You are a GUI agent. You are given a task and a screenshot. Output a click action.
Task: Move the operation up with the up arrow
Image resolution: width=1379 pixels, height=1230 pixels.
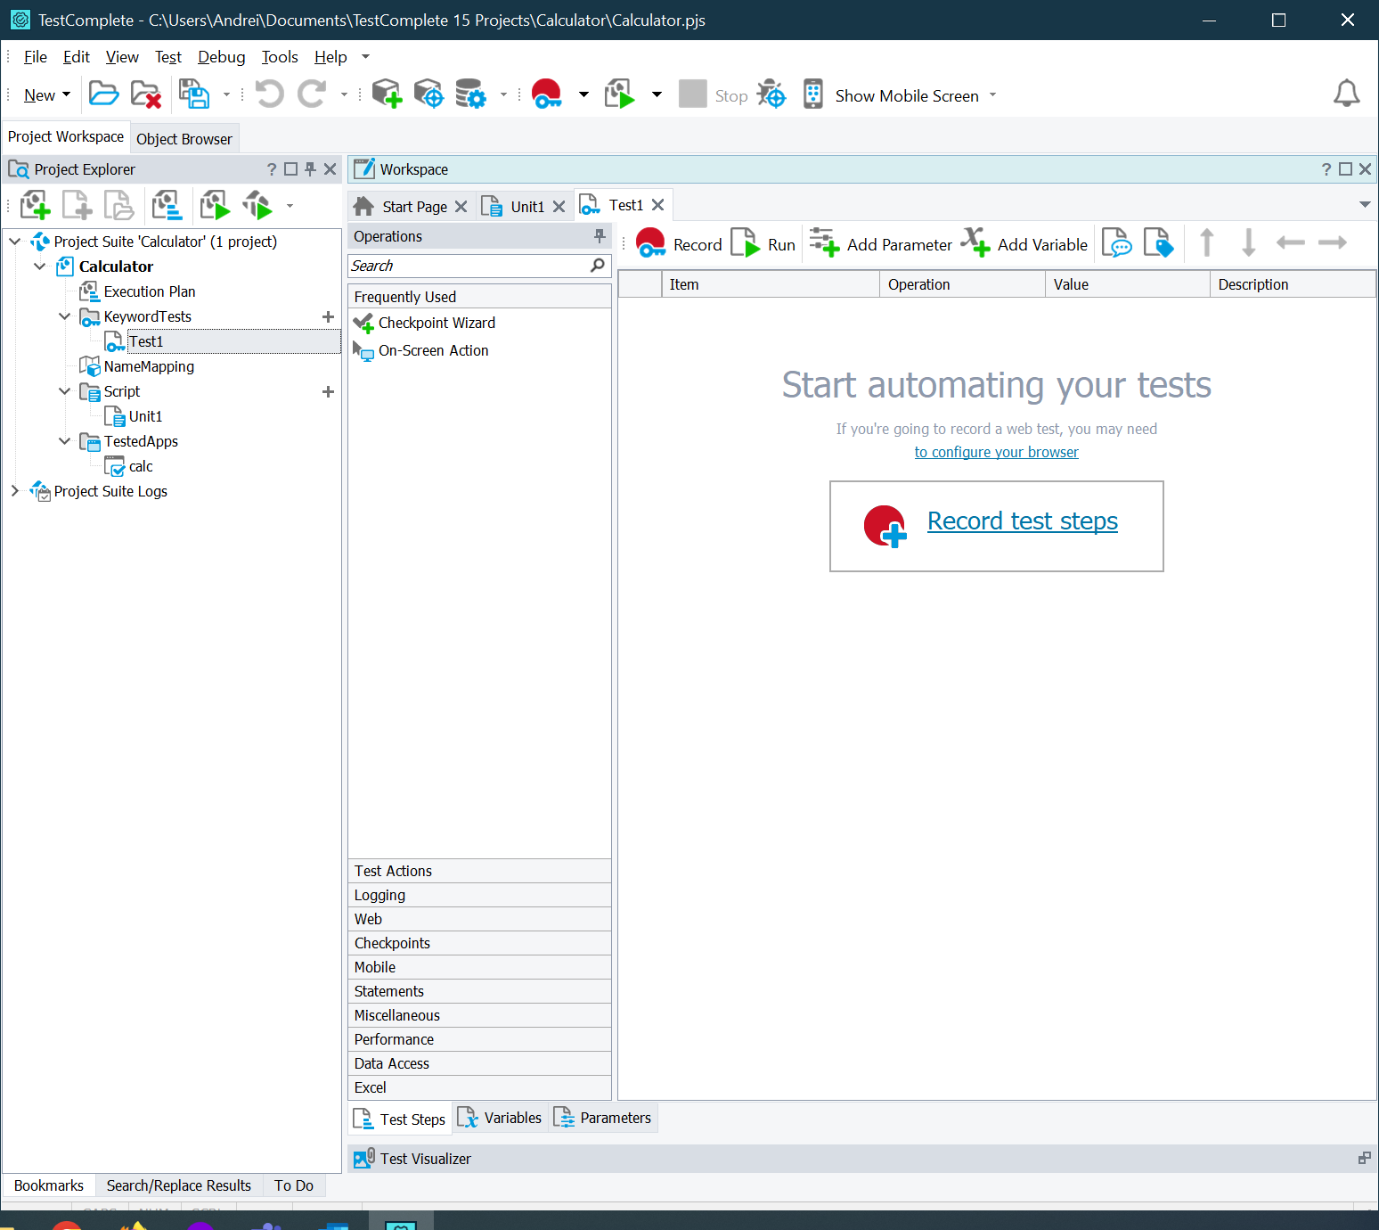(x=1207, y=242)
